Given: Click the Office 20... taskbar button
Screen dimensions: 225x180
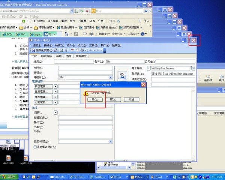Looking at the screenshot, I should point(58,177).
